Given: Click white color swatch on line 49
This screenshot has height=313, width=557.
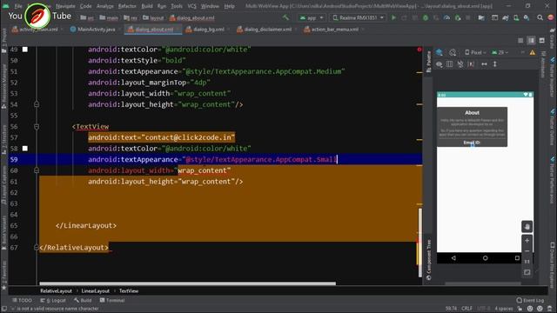Looking at the screenshot, I should [25, 50].
